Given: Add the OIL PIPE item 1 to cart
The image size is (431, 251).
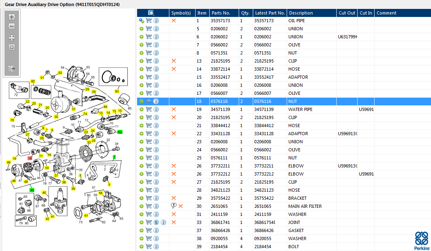Looking at the screenshot, I should (x=149, y=21).
